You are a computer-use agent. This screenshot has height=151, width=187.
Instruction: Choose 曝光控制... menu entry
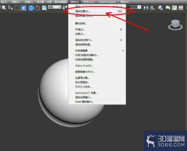[97, 23]
